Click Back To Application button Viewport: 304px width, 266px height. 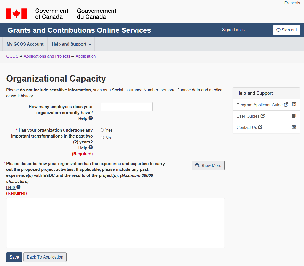click(x=45, y=257)
